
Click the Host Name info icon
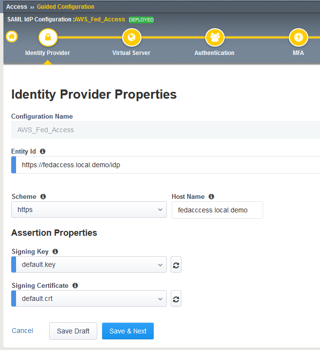coord(211,197)
